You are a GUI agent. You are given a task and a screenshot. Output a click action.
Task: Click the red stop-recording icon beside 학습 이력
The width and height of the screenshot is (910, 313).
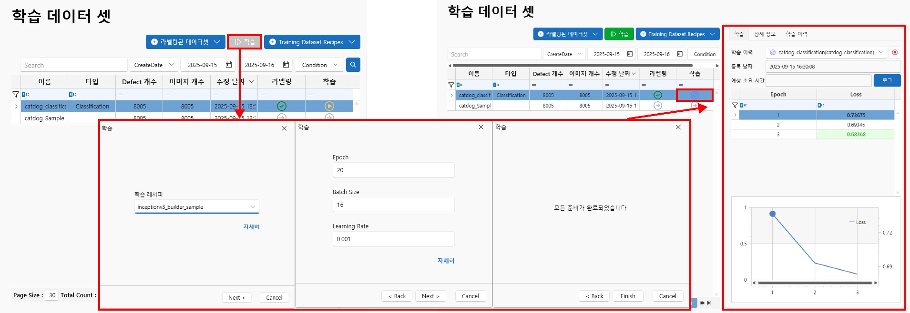(x=895, y=52)
